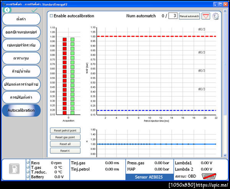Click the application icon in title bar
Viewport: 230px width, 189px height.
click(x=4, y=4)
